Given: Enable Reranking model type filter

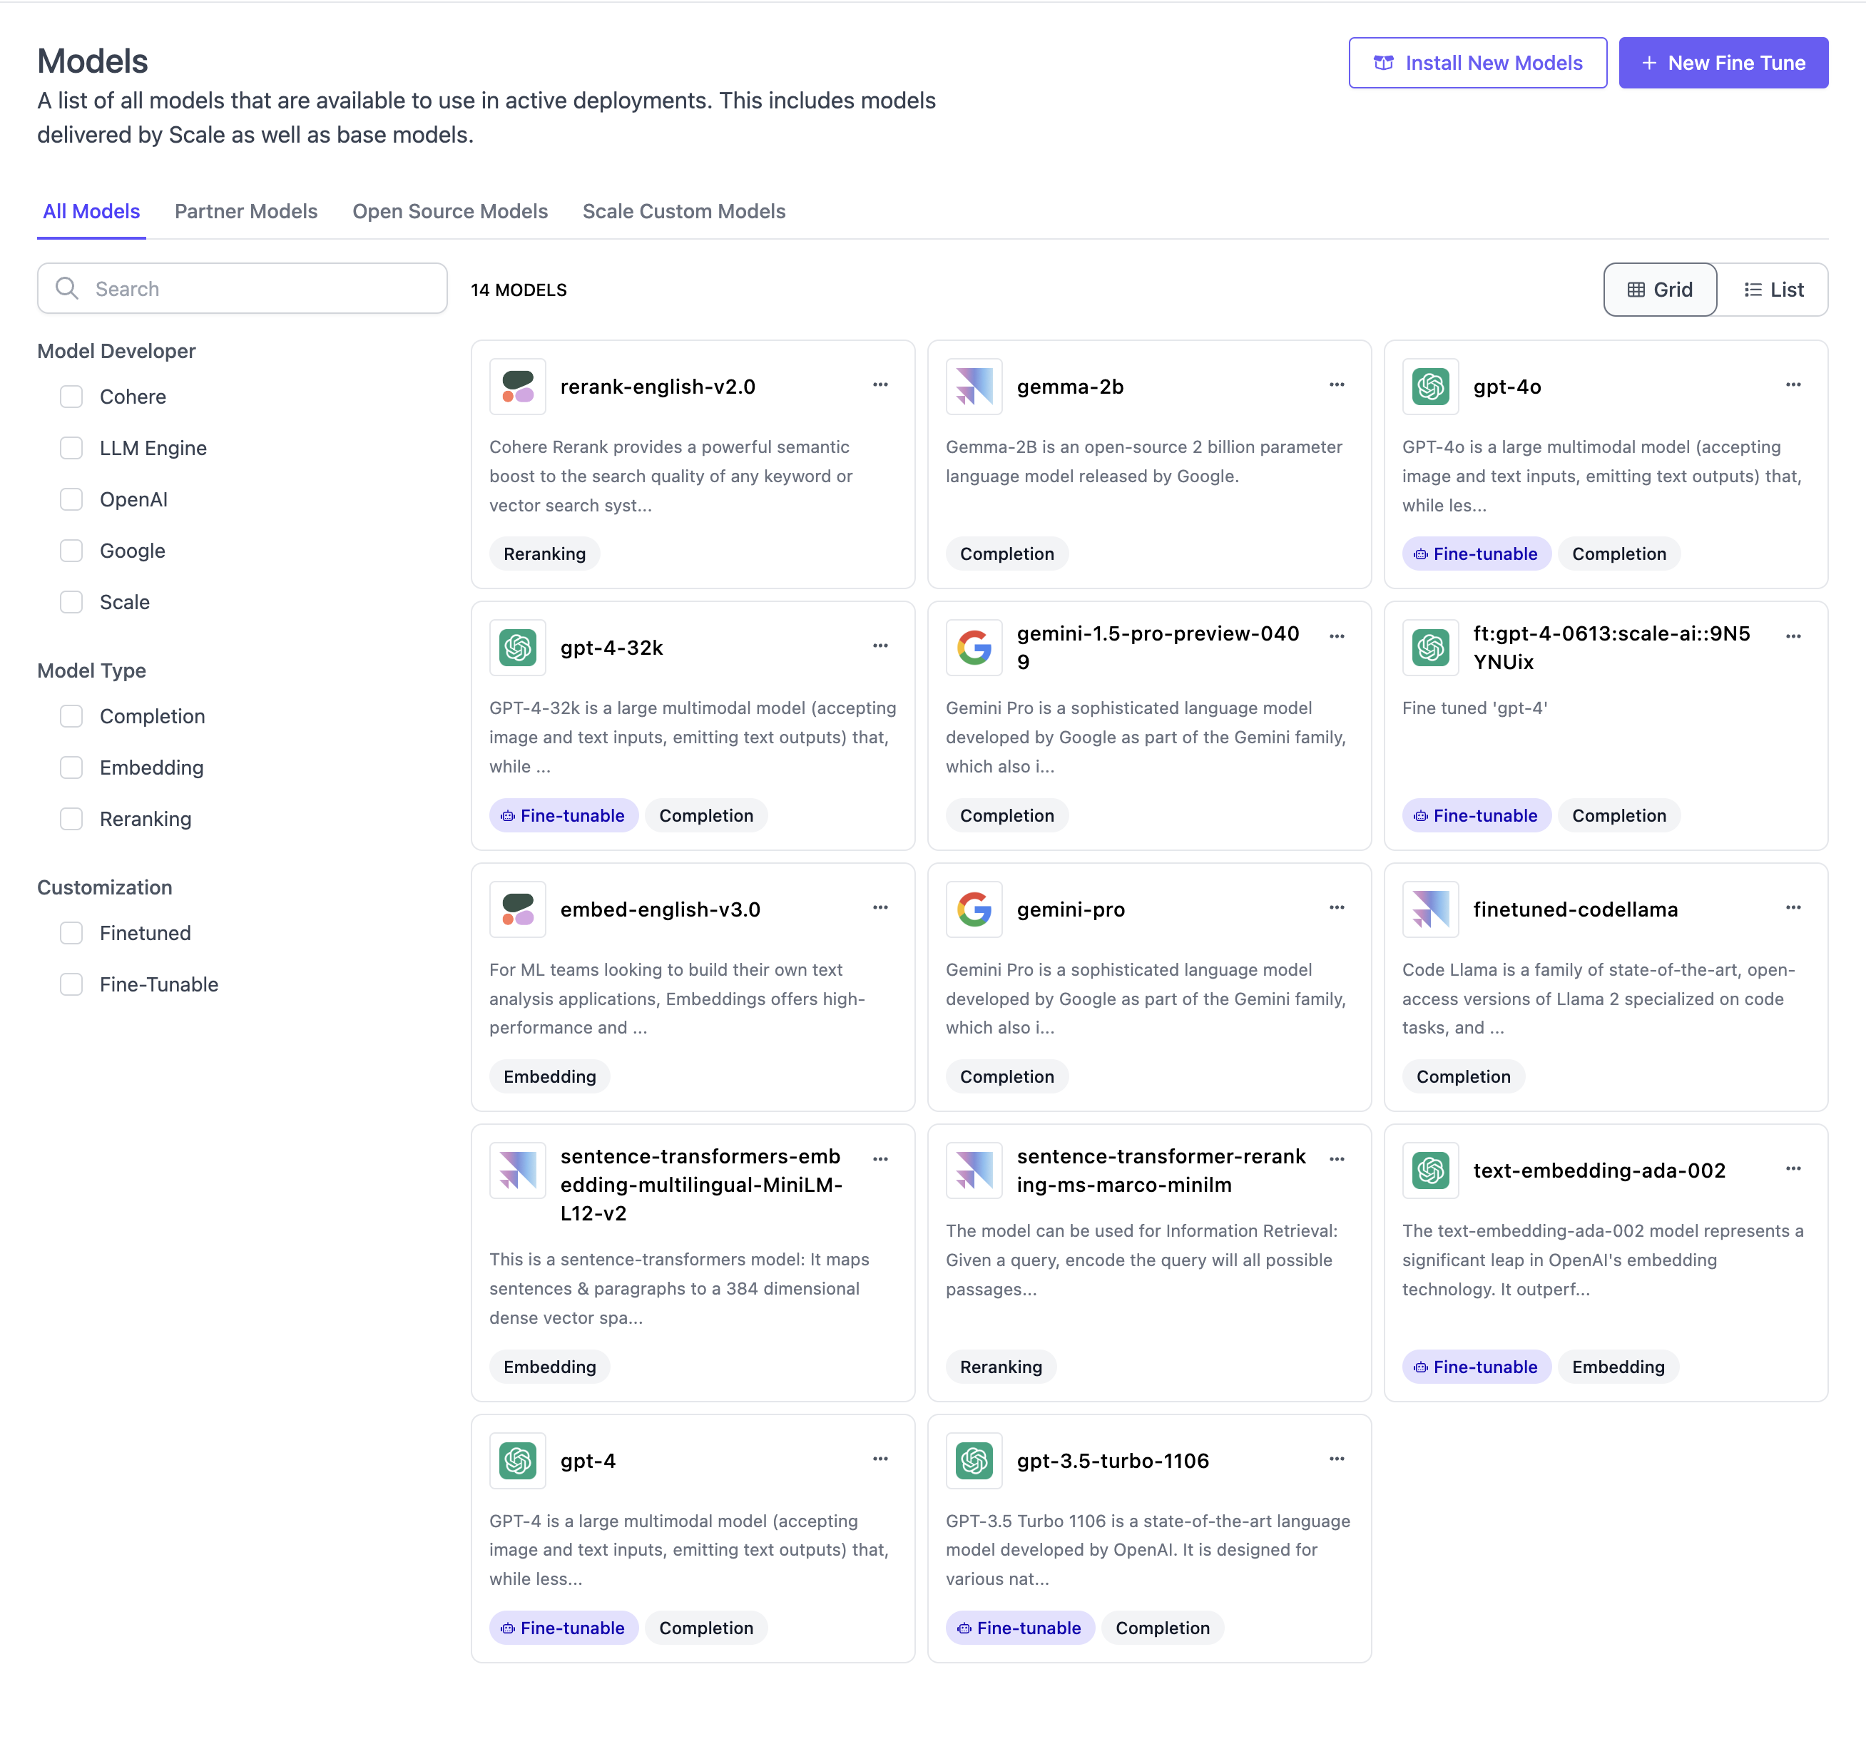Looking at the screenshot, I should tap(71, 820).
